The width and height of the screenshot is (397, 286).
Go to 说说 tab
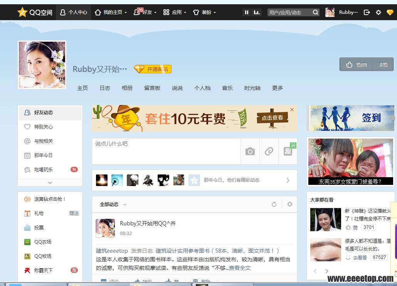177,88
